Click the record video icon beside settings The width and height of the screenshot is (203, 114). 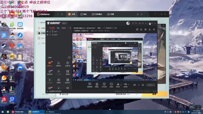(135, 85)
